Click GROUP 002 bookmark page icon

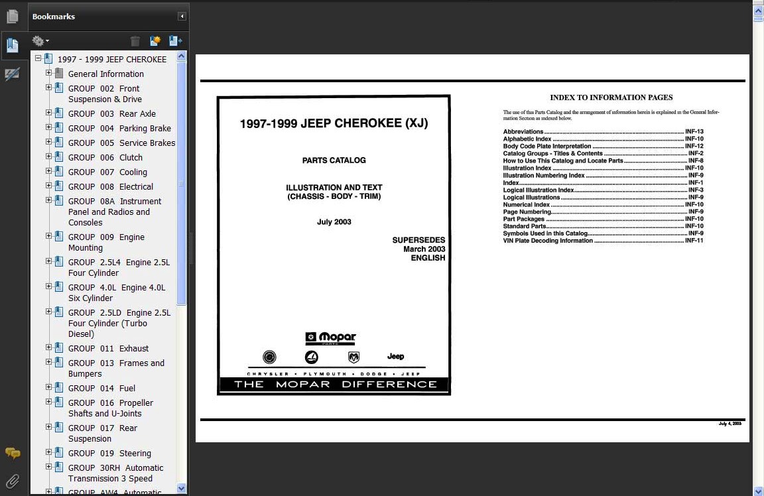pos(59,88)
